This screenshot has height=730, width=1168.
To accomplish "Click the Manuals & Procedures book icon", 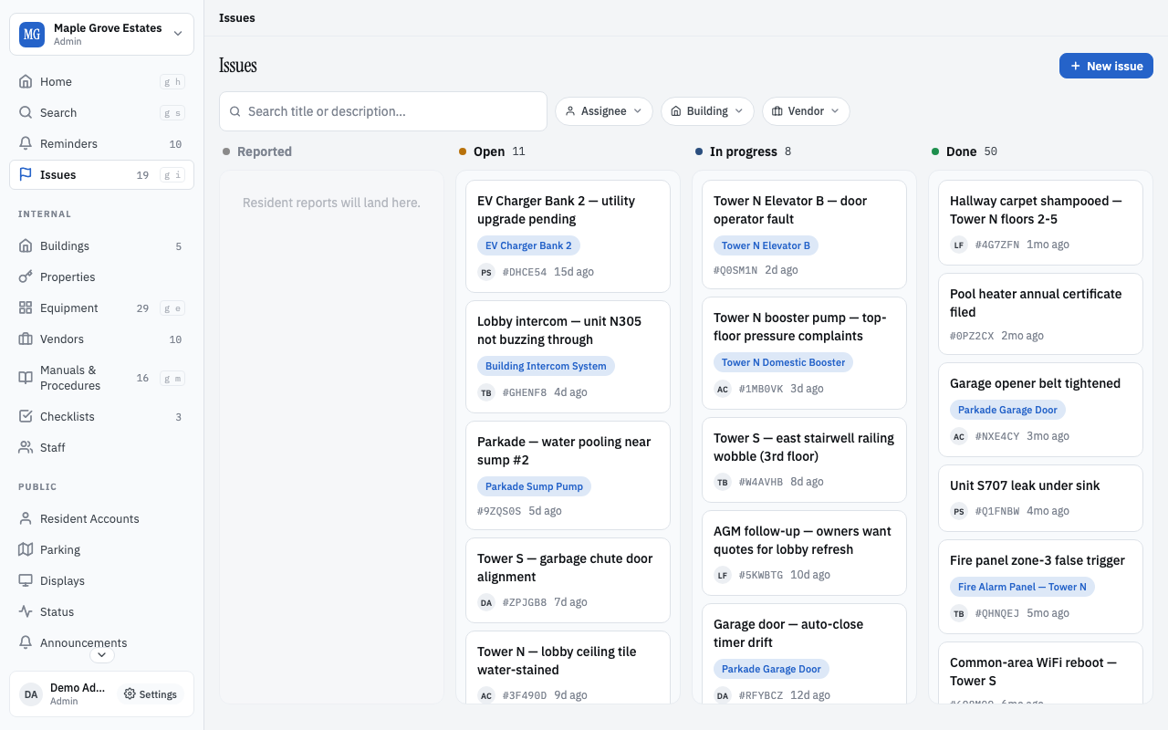I will (26, 377).
